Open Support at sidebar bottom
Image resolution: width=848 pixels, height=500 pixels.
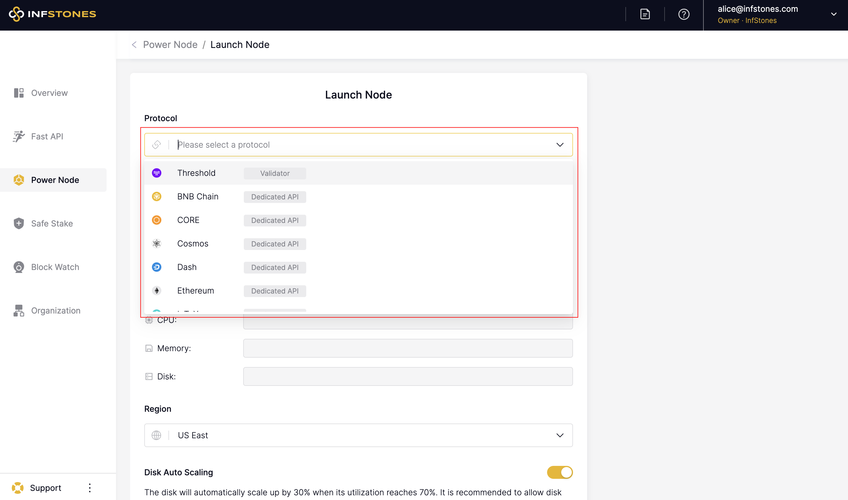45,488
